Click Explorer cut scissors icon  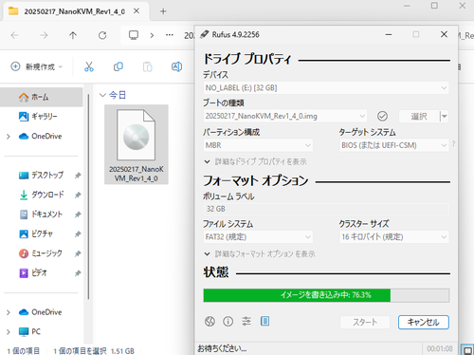[x=89, y=66]
